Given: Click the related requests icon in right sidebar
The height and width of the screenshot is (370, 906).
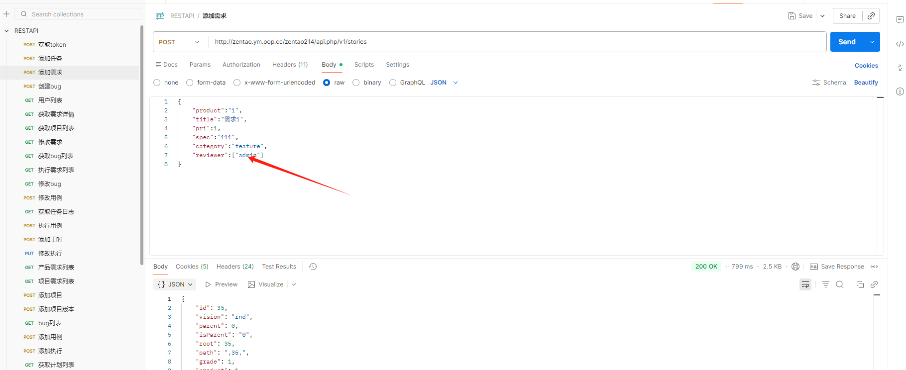Looking at the screenshot, I should tap(900, 68).
